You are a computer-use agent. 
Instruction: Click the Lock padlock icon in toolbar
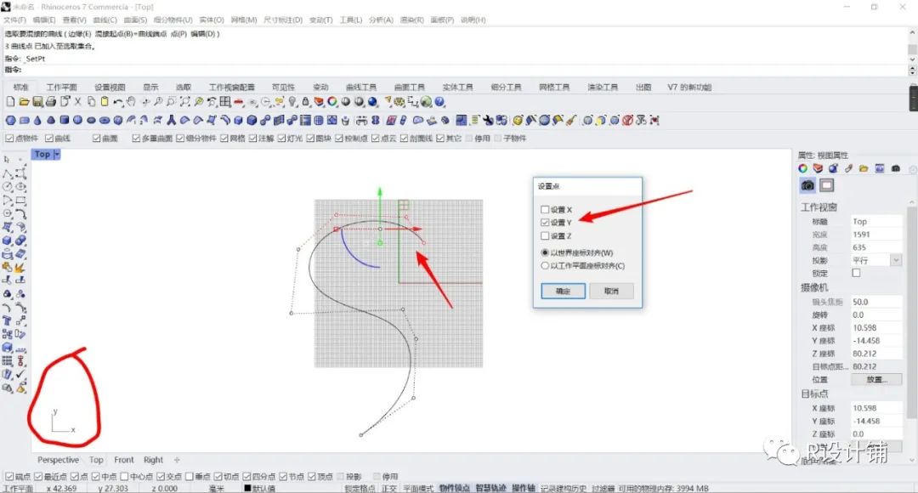click(304, 102)
